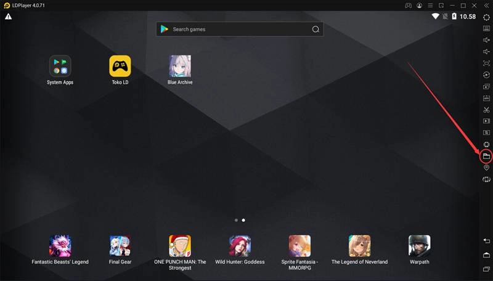Image resolution: width=493 pixels, height=281 pixels.
Task: Toggle fullscreen mode in sidebar
Action: [486, 63]
